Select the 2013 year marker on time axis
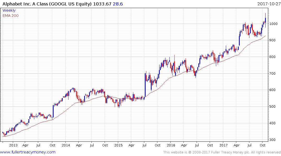The width and height of the screenshot is (281, 156). 13,145
